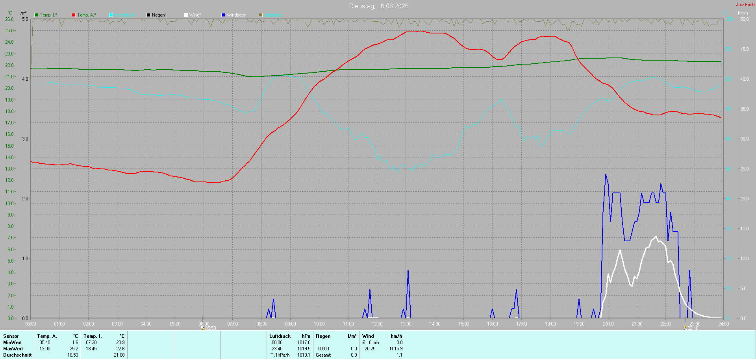
Task: Click the '50.0' km/h axis label
Action: point(745,19)
